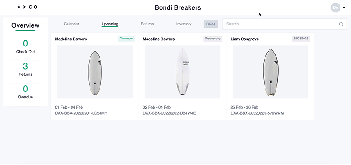This screenshot has height=165, width=351.
Task: Open Liam Cosgrove's fish surfboard image
Action: (270, 72)
